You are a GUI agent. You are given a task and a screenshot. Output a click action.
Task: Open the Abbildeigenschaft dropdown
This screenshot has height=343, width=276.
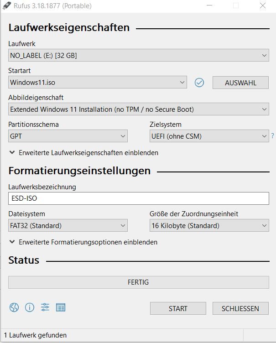(x=139, y=109)
